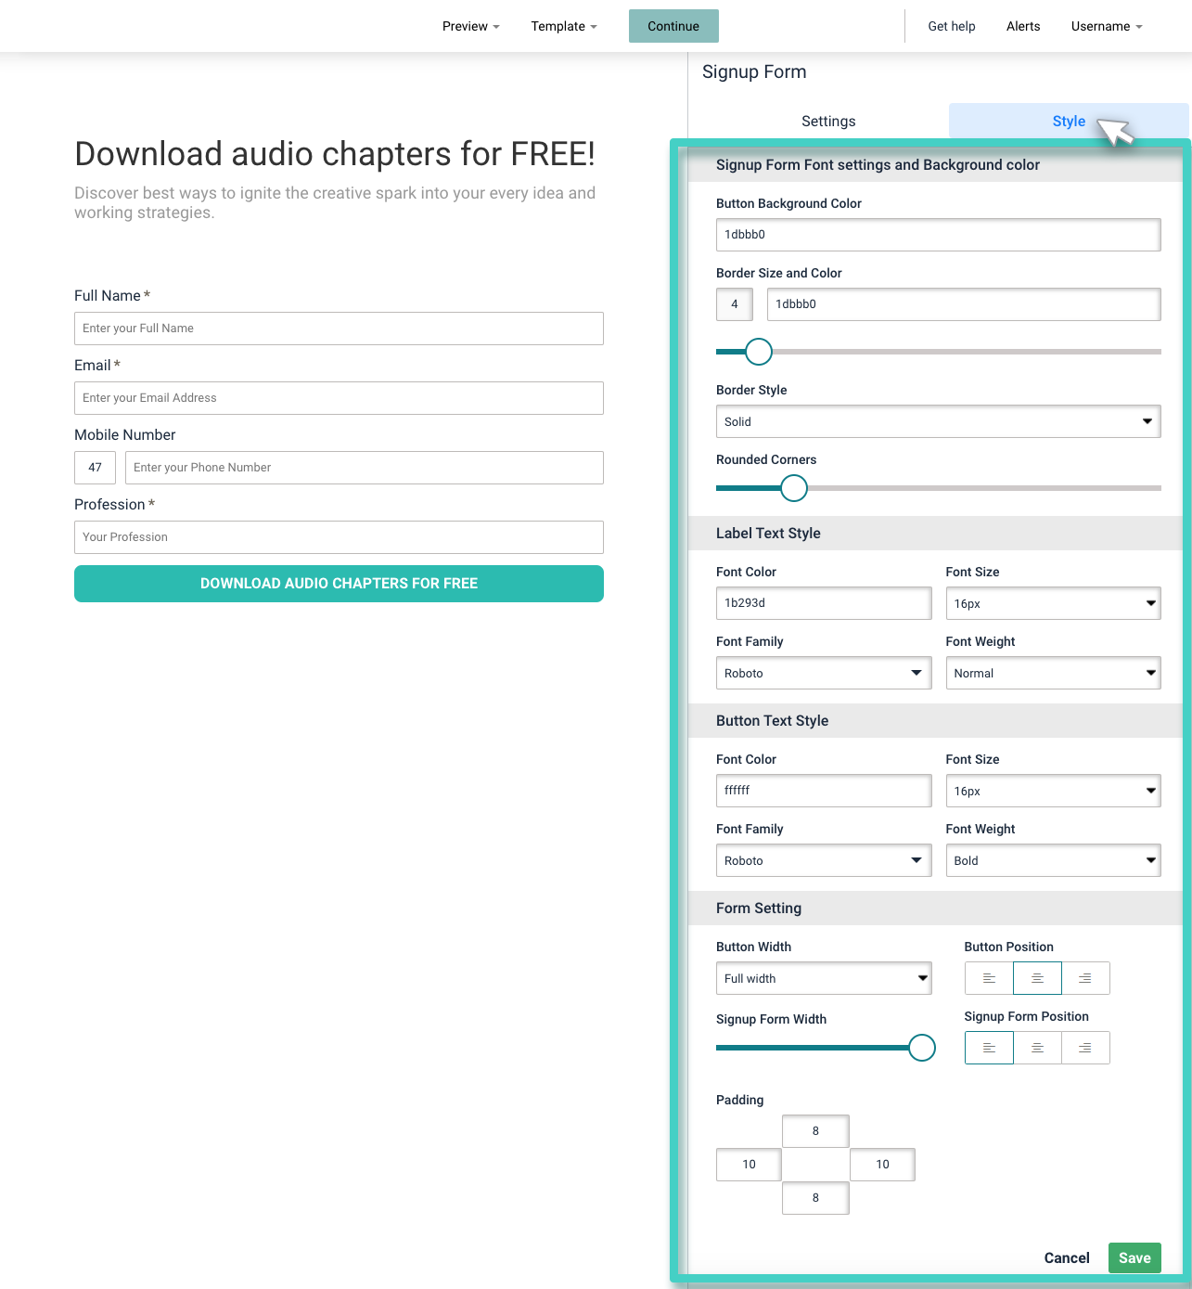Click the Continue button

(x=673, y=26)
